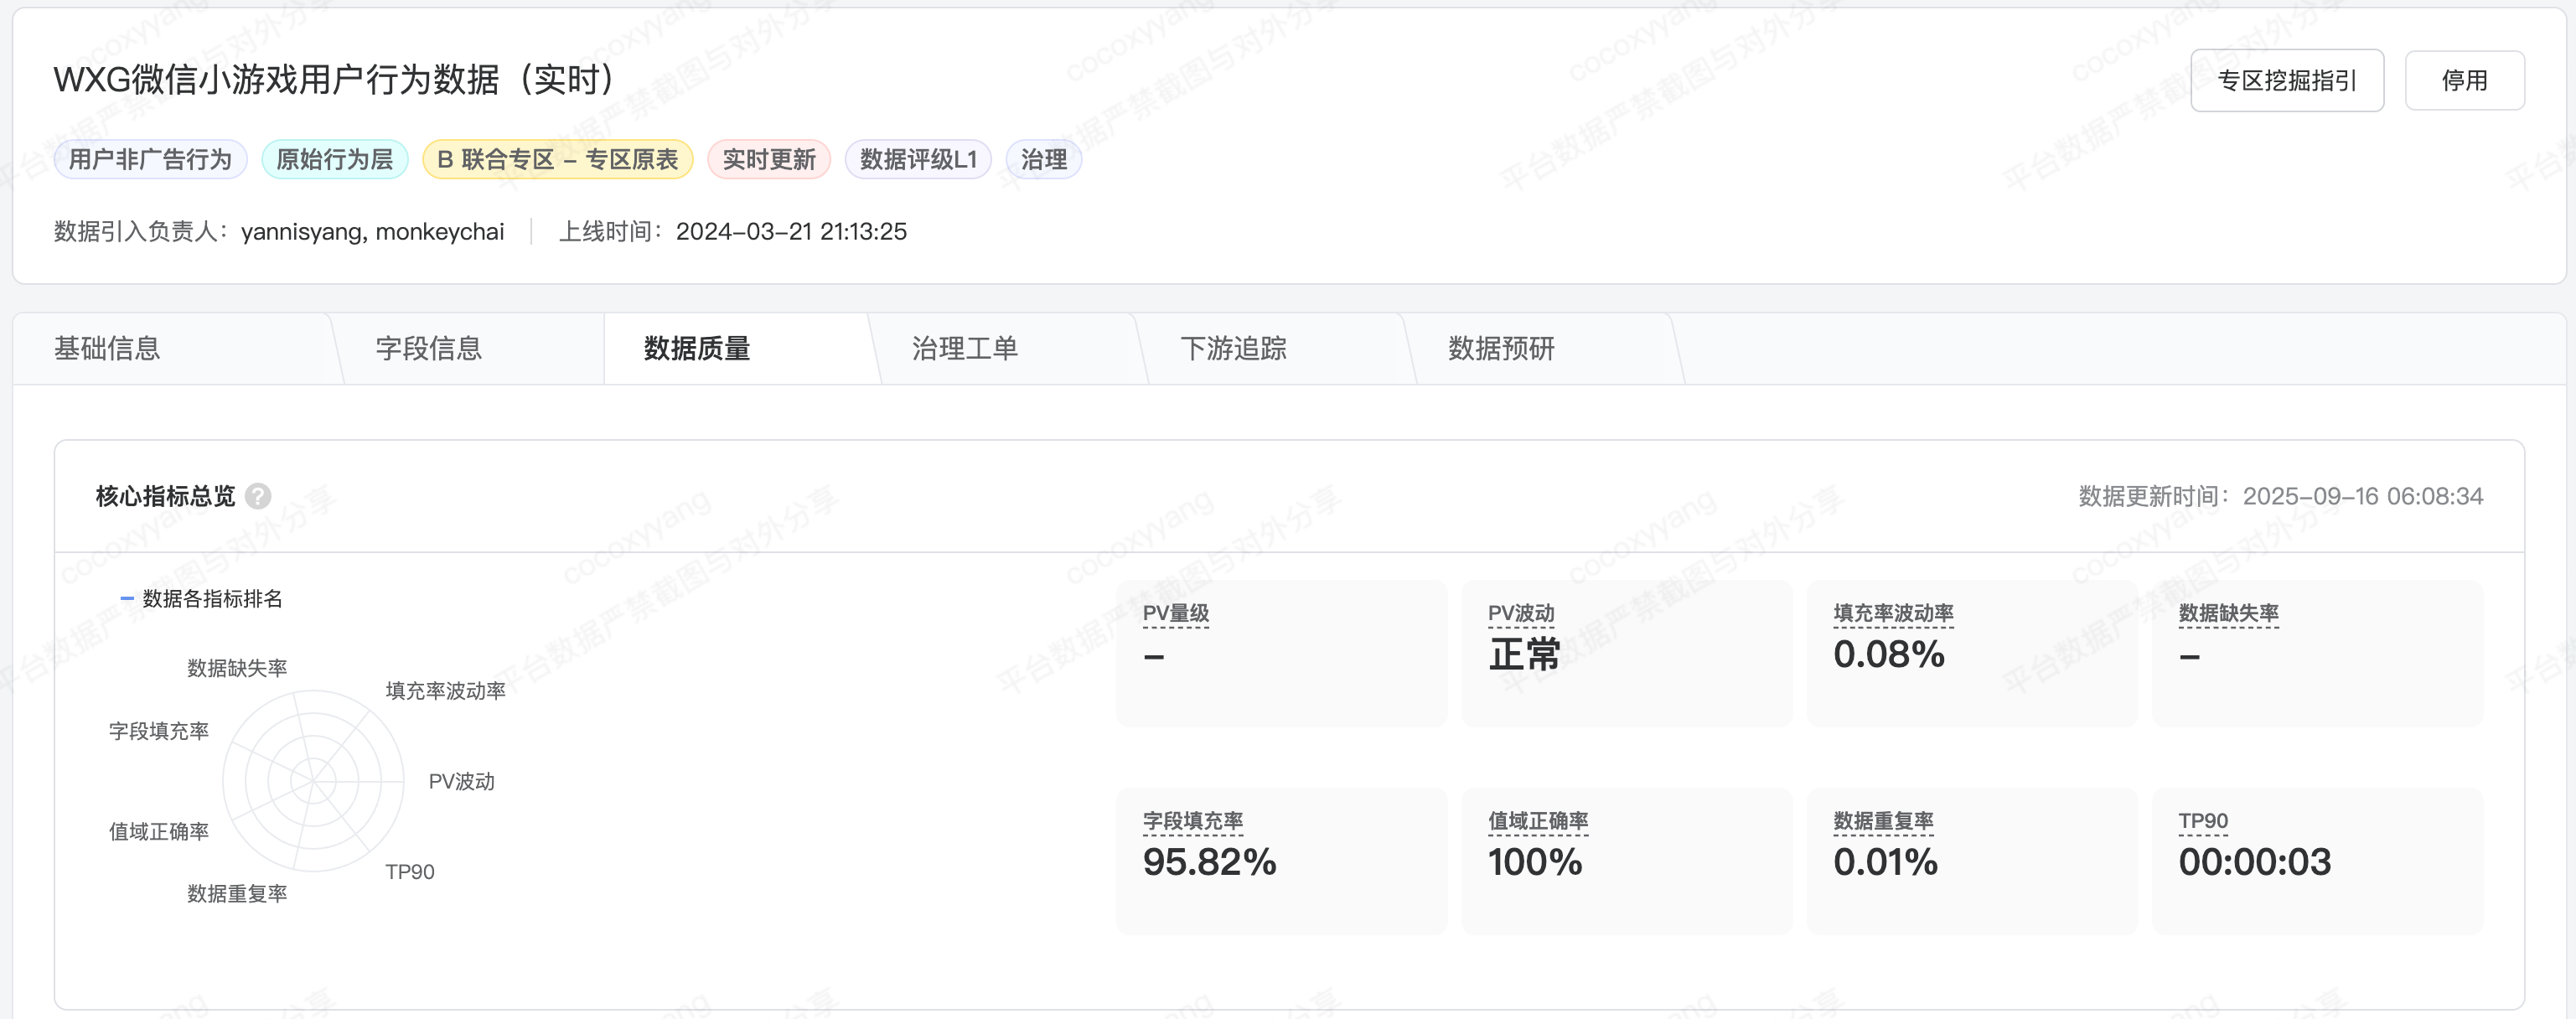Click the 字段填充率 card label
This screenshot has height=1019, width=2576.
pyautogui.click(x=1192, y=821)
